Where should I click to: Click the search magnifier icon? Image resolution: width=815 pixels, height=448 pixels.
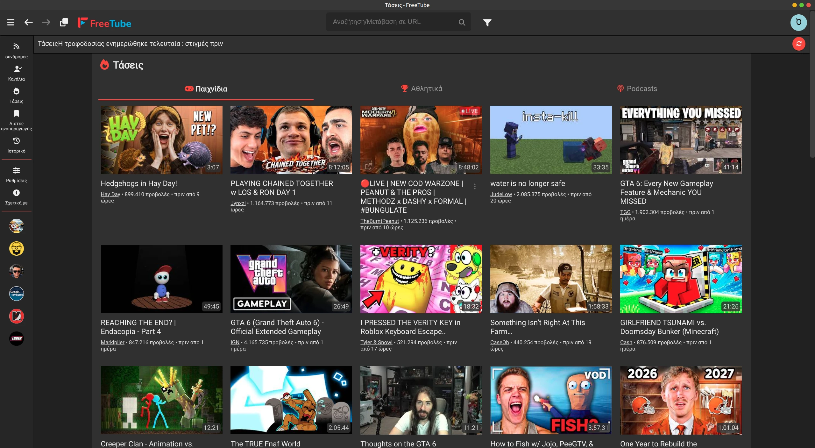tap(462, 22)
